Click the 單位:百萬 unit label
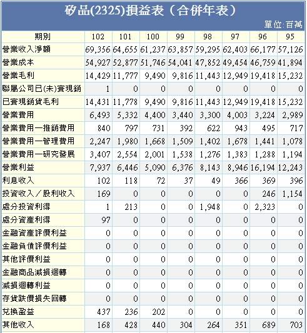The image size is (307, 333). (x=283, y=24)
